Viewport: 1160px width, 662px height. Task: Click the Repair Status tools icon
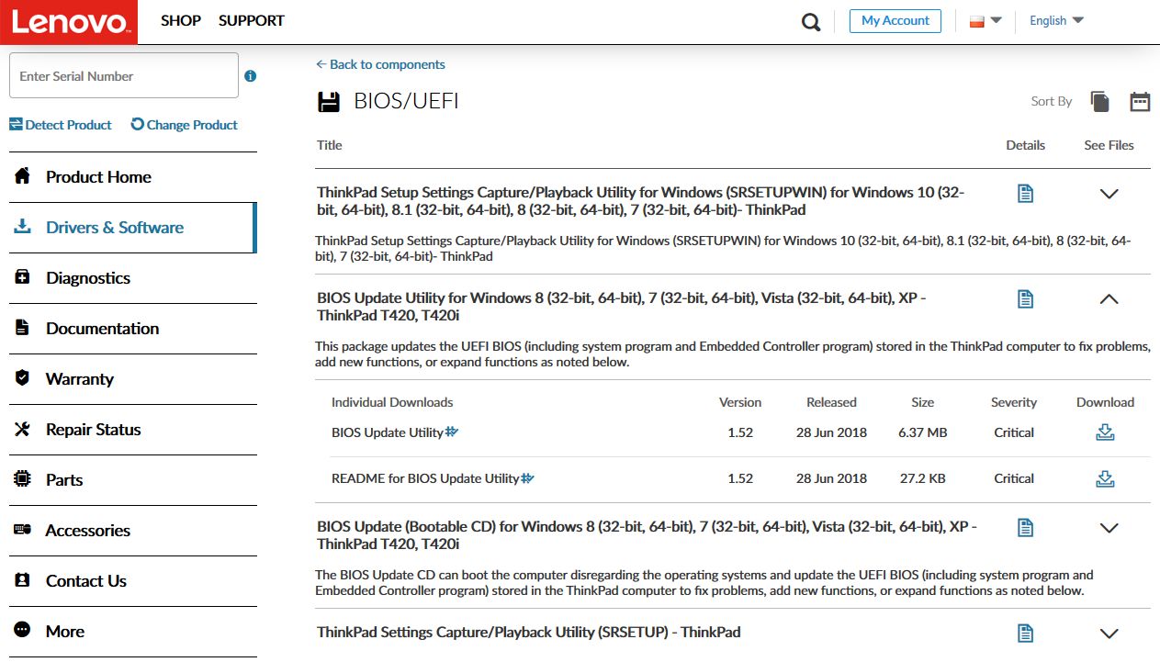click(23, 429)
